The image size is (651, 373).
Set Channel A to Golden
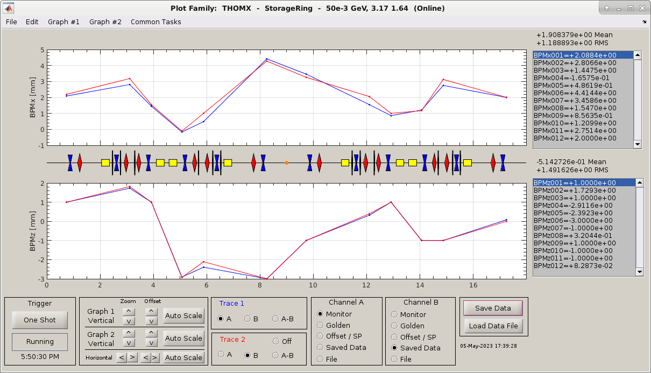321,326
